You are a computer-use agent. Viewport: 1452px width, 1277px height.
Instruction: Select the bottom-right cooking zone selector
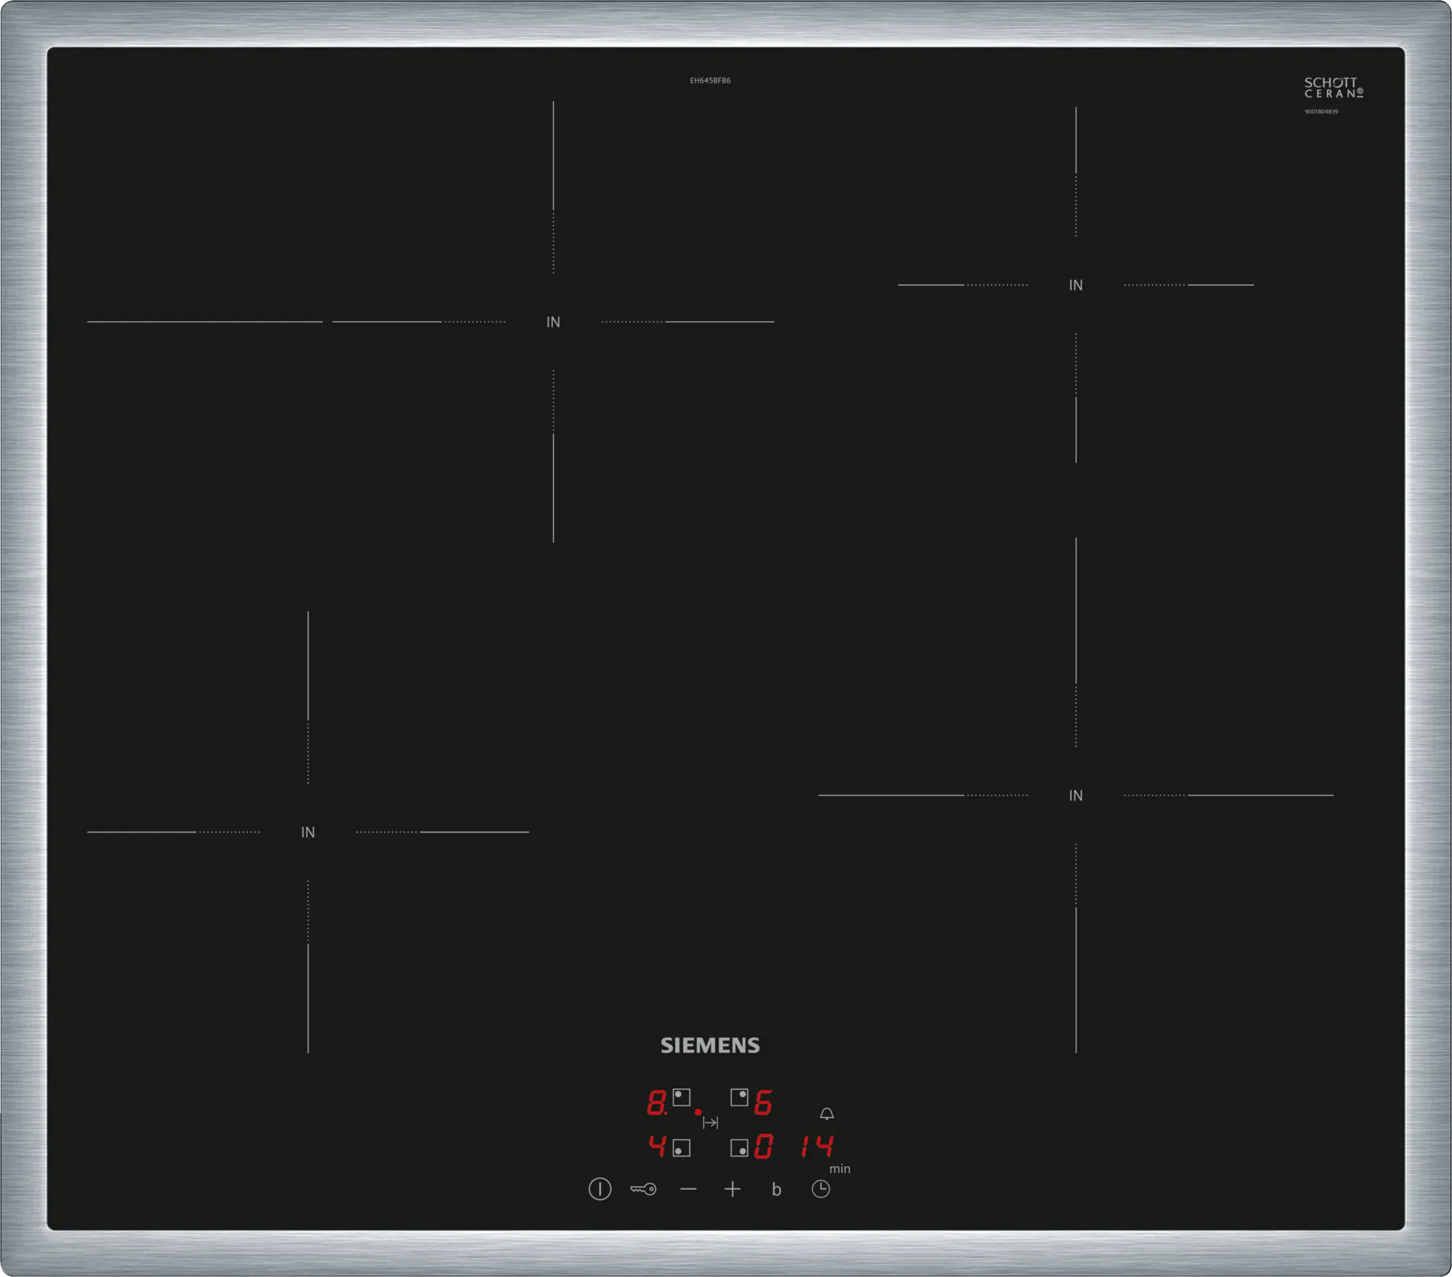(x=739, y=1148)
